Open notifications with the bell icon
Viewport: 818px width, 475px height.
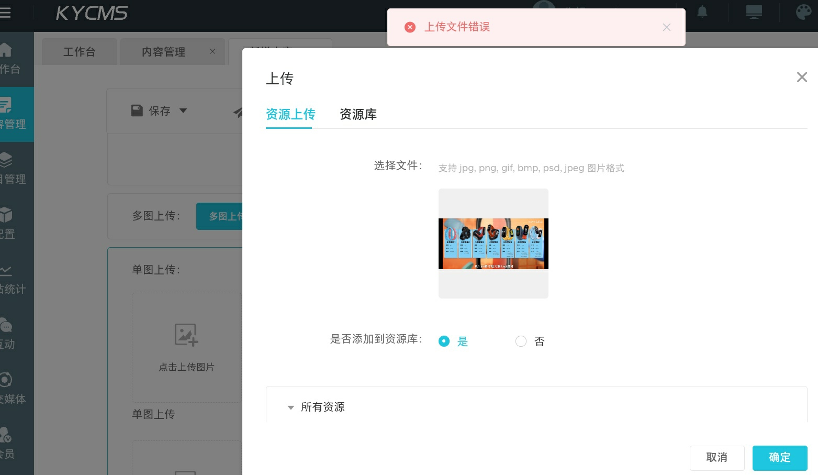[702, 12]
